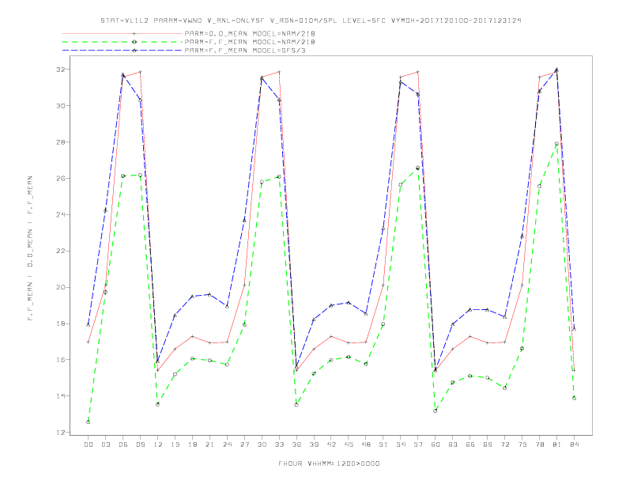Viewport: 626px width, 484px height.
Task: Select legend entry PARM=F.F_MEAN MODEL=NAM/218
Action: [x=250, y=42]
